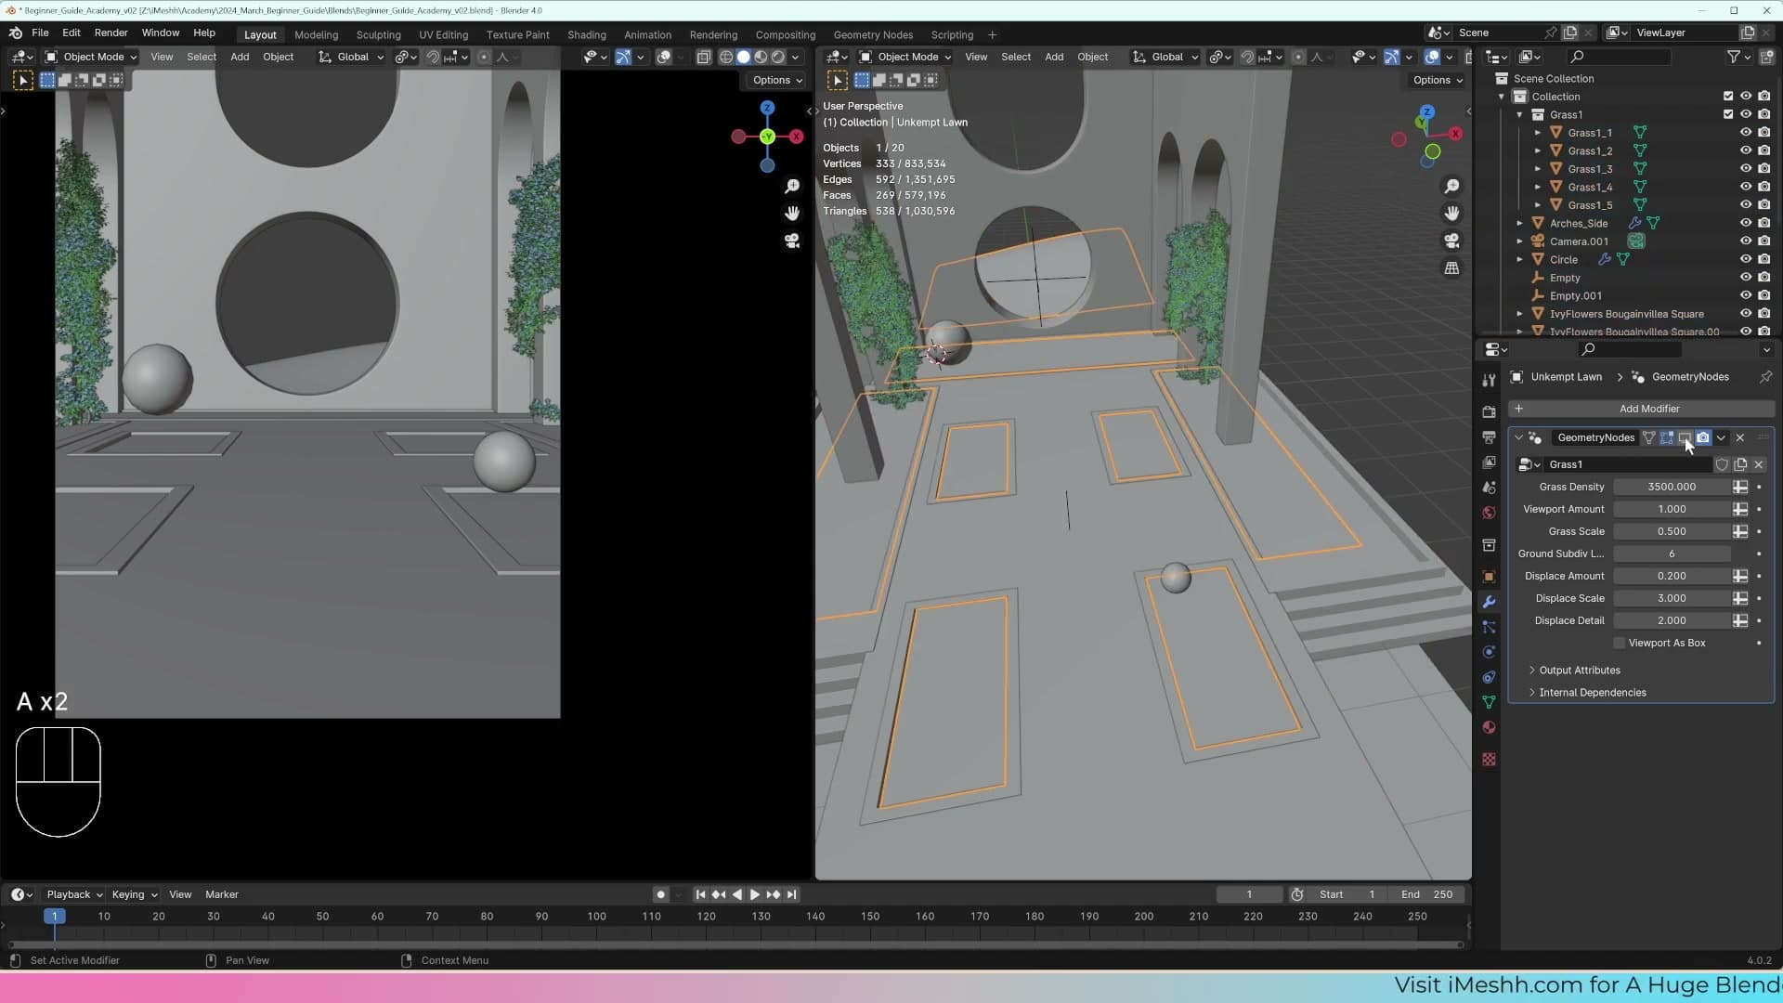Switch to the Geometry Nodes workspace tab

[x=873, y=34]
